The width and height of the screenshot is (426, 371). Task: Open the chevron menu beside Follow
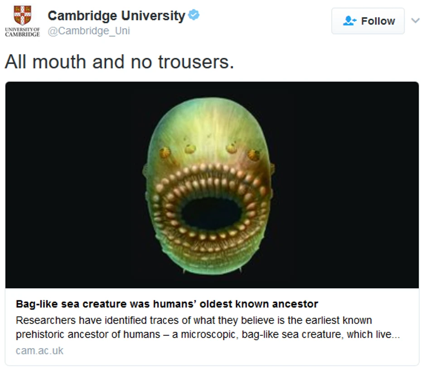[415, 21]
